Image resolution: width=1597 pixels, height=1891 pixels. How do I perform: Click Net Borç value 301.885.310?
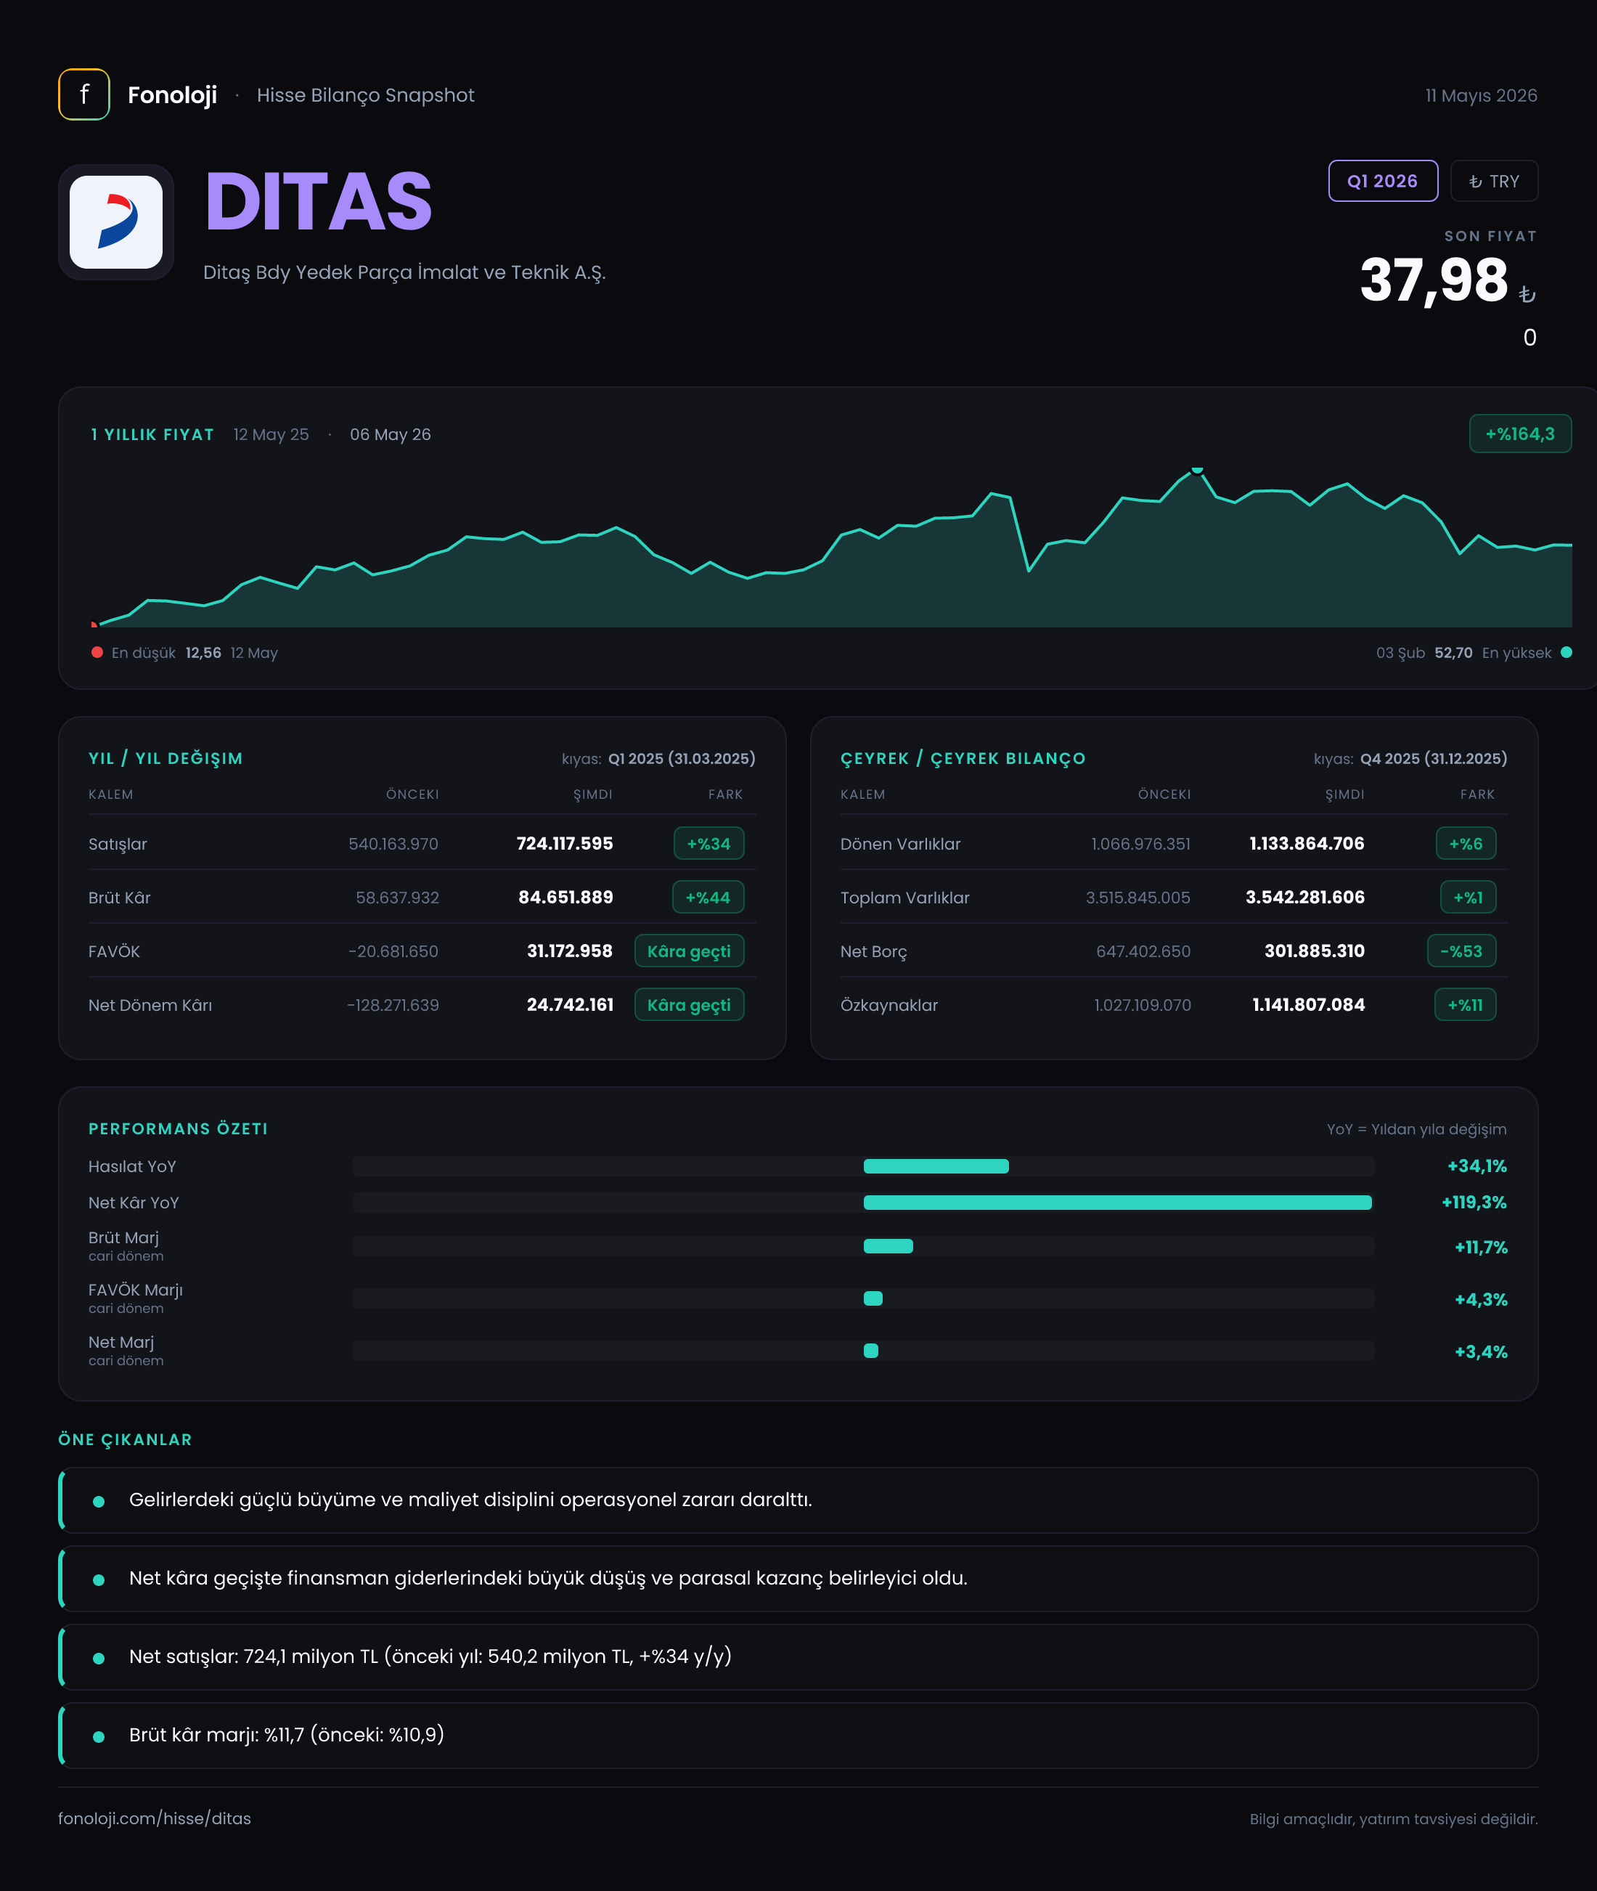pyautogui.click(x=1314, y=951)
